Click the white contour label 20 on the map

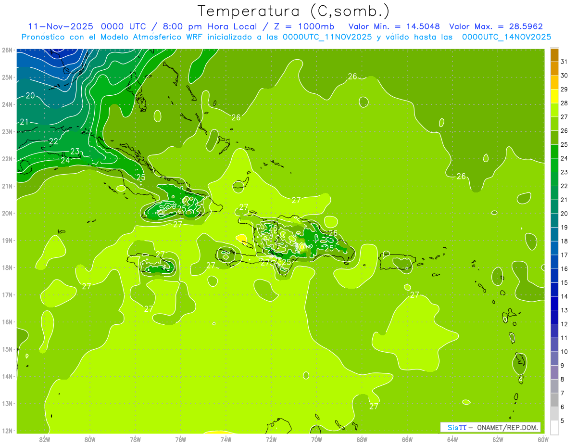(30, 96)
